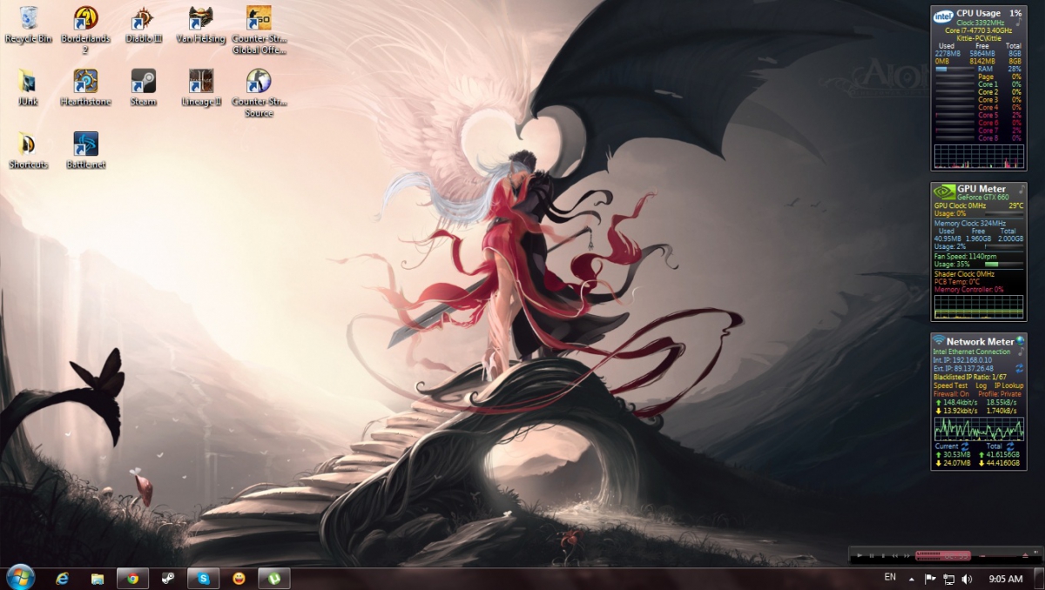Select the Hearthstone desktop icon
Image resolution: width=1045 pixels, height=590 pixels.
(85, 87)
